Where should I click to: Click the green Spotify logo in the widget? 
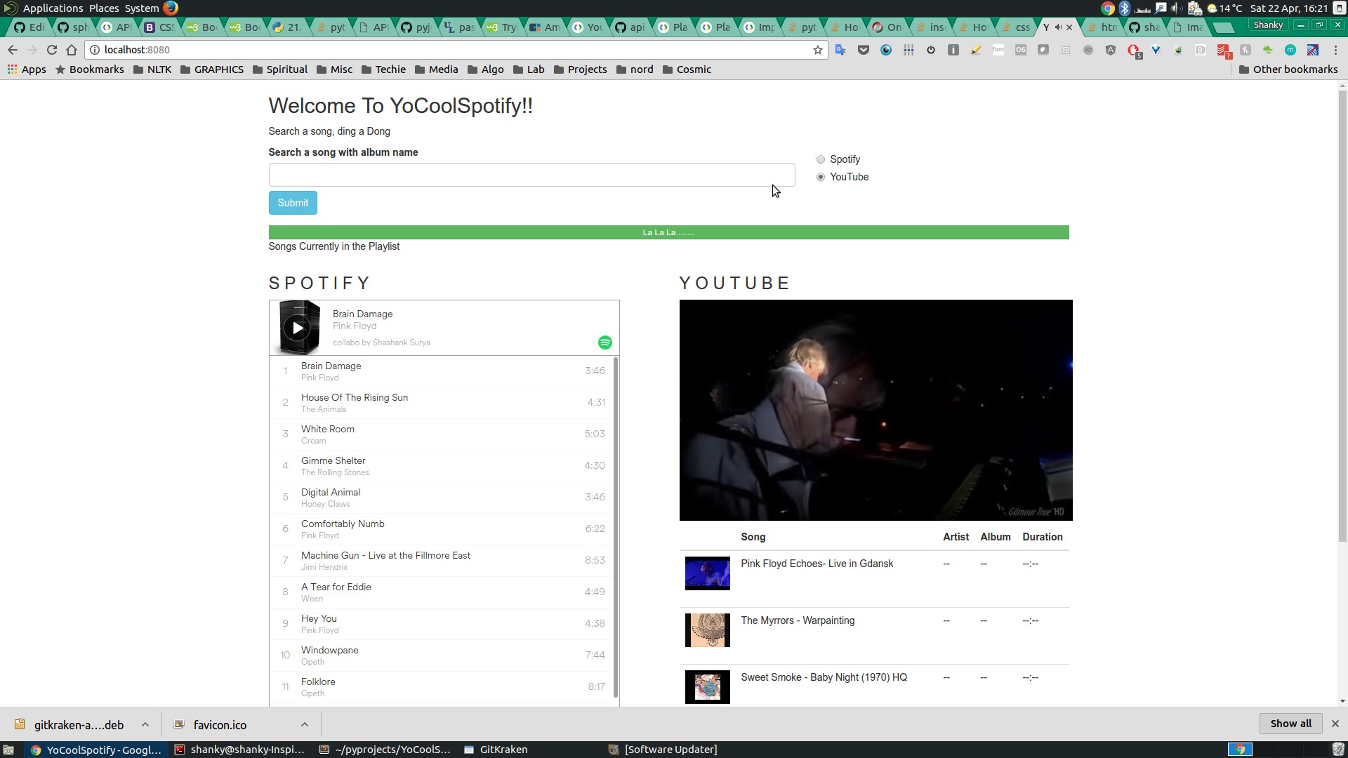pos(605,343)
